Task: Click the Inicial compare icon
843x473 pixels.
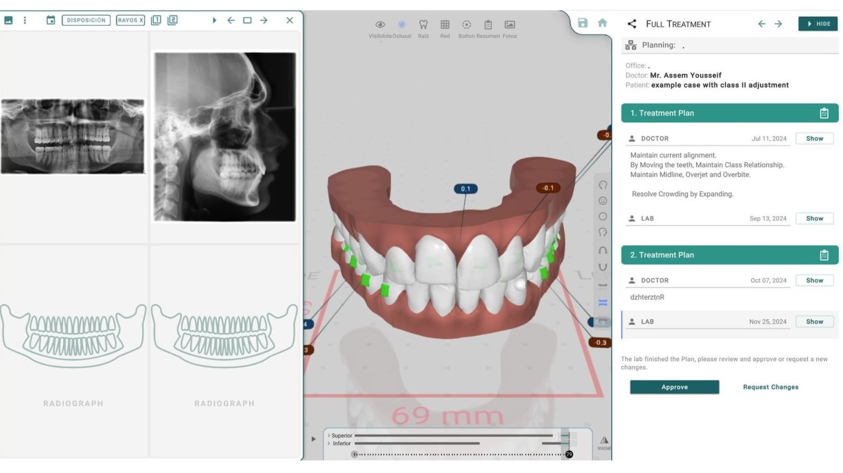Action: [604, 441]
